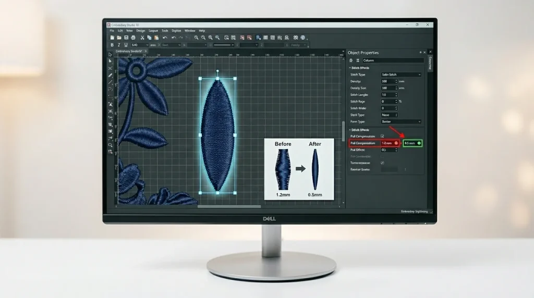
Task: Click the vertical side tab of Object Properties
Action: (430, 63)
